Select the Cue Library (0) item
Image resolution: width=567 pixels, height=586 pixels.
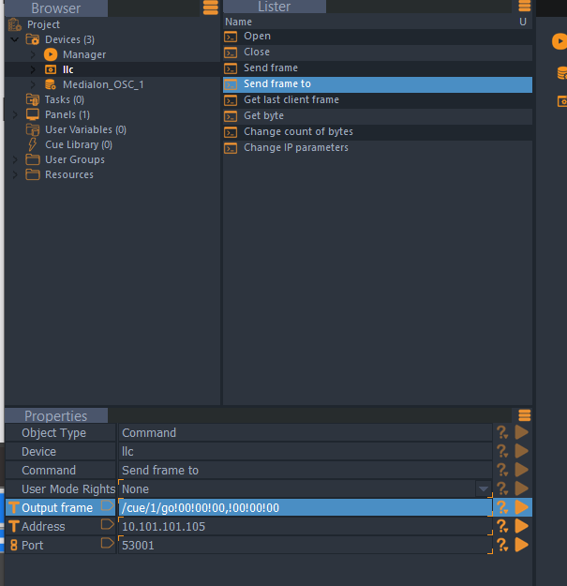(78, 144)
